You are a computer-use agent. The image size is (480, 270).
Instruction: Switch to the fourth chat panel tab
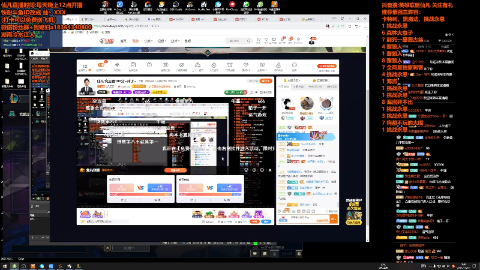331,86
